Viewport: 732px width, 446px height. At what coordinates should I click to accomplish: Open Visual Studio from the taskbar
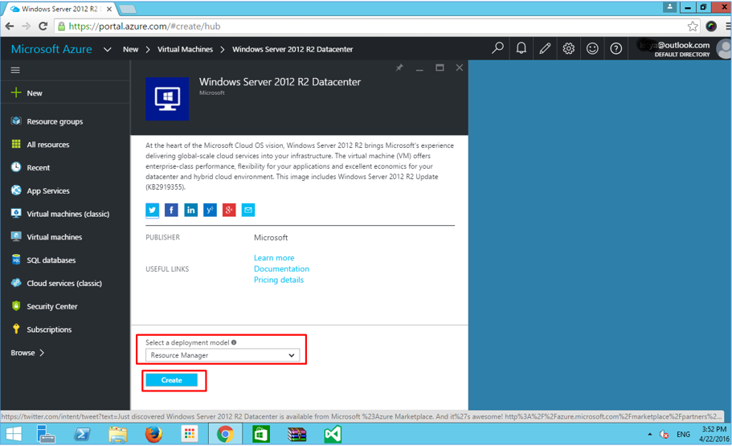(x=333, y=434)
